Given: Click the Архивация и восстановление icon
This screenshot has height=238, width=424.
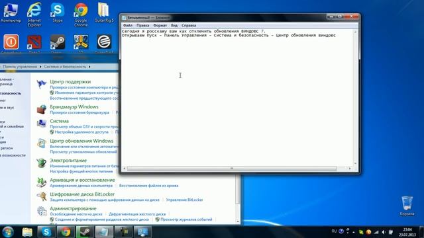Looking at the screenshot, I should (x=41, y=182).
